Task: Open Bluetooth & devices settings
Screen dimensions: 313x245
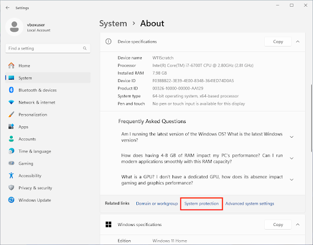Action: [48, 90]
